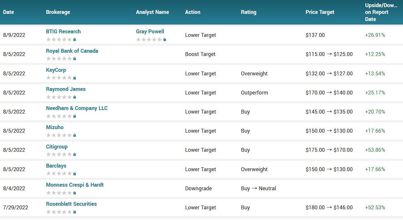Select the $175.00 → $170.00 price target
Viewport: 403px width, 220px height.
click(329, 150)
